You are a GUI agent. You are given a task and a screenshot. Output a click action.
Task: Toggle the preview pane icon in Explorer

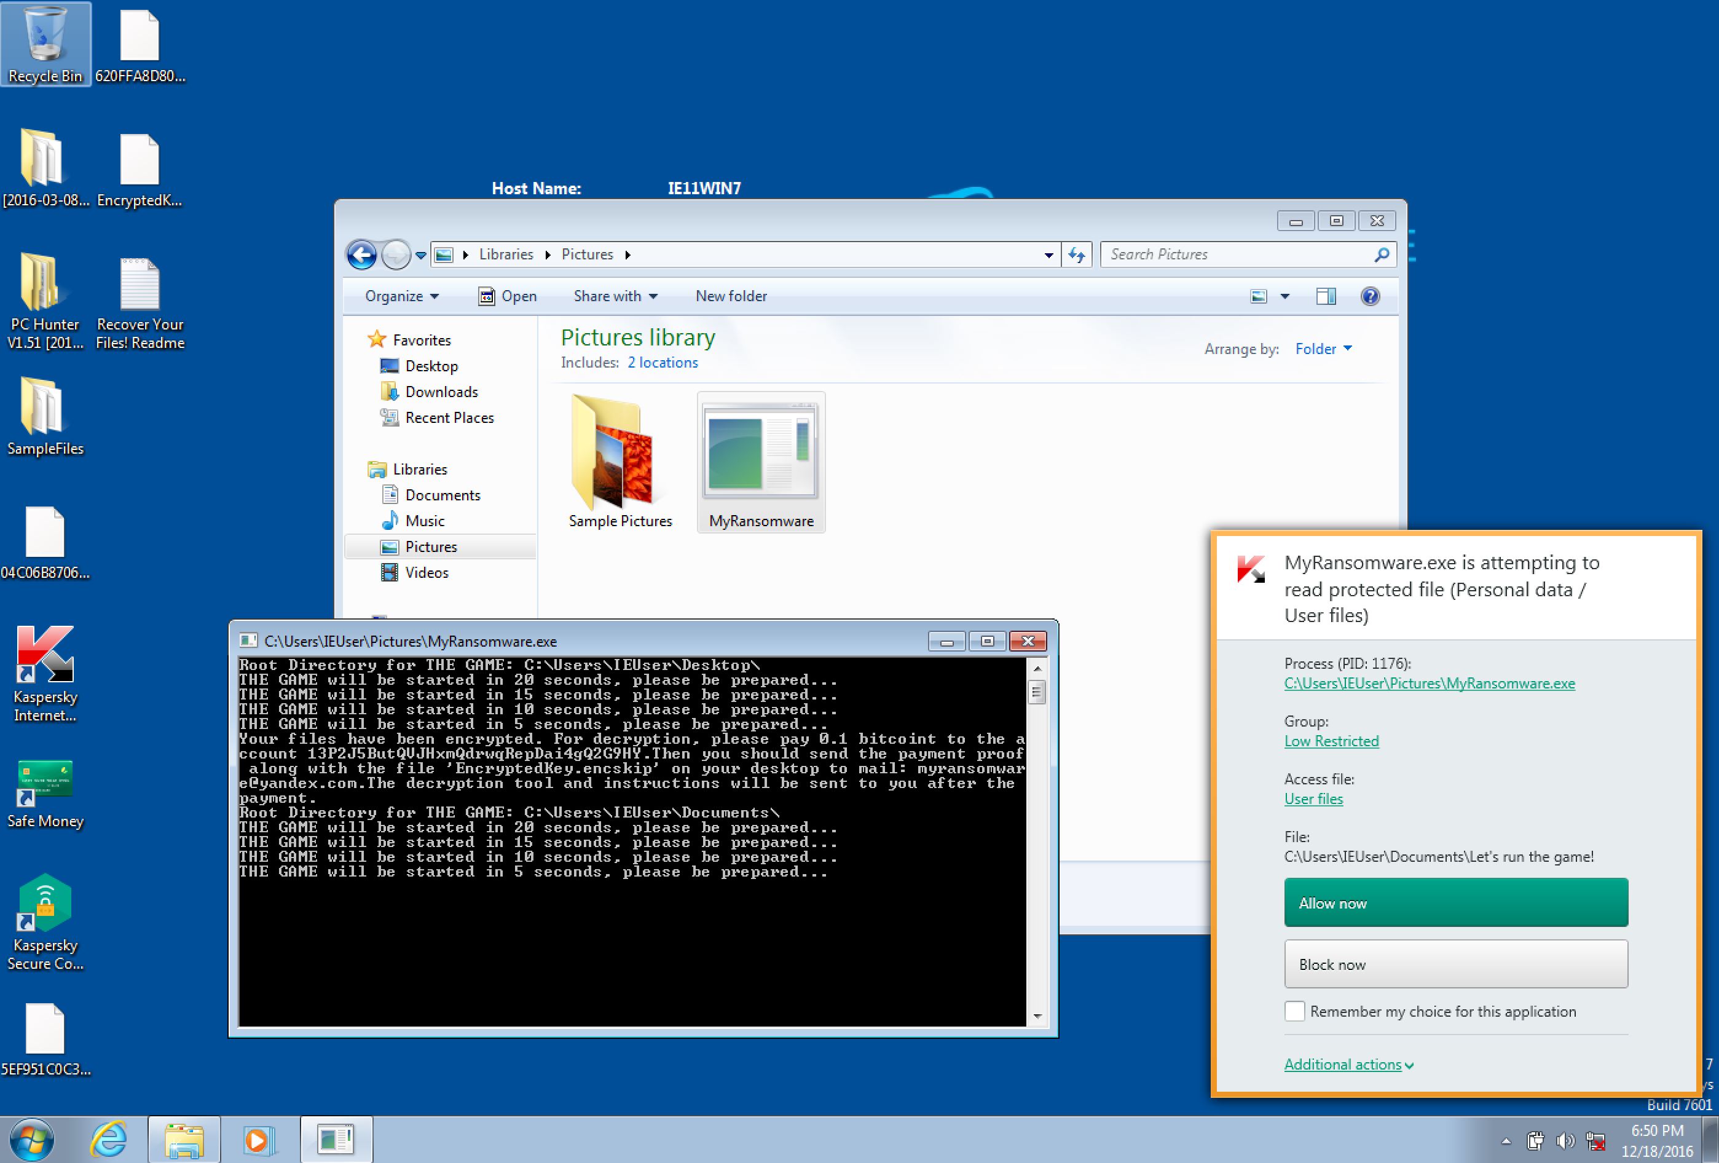click(x=1326, y=296)
